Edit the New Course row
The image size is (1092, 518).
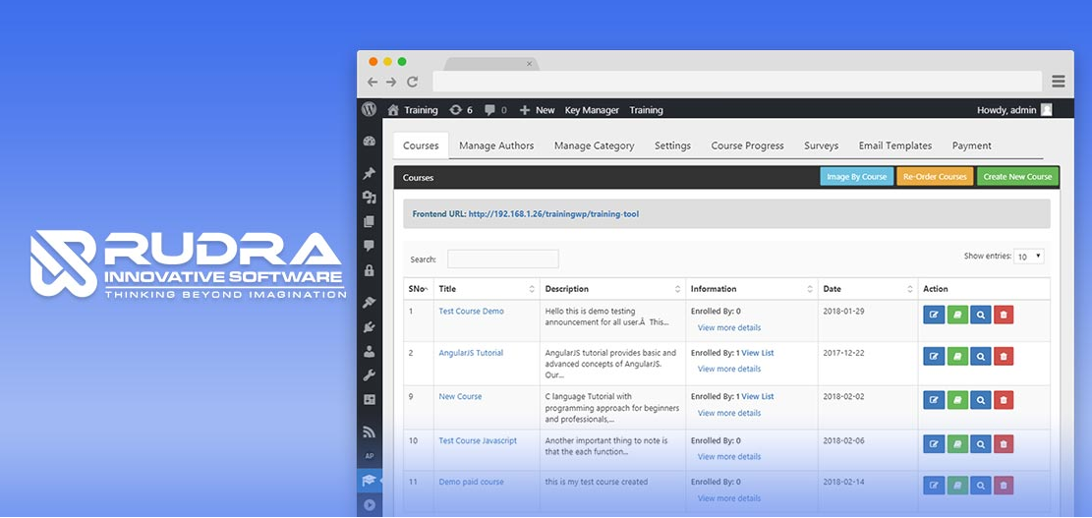click(x=933, y=400)
